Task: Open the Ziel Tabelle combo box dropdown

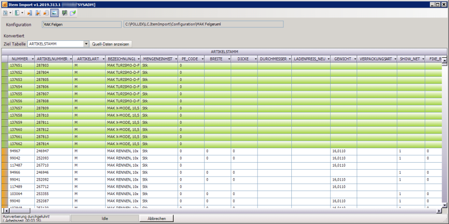Action: point(86,44)
